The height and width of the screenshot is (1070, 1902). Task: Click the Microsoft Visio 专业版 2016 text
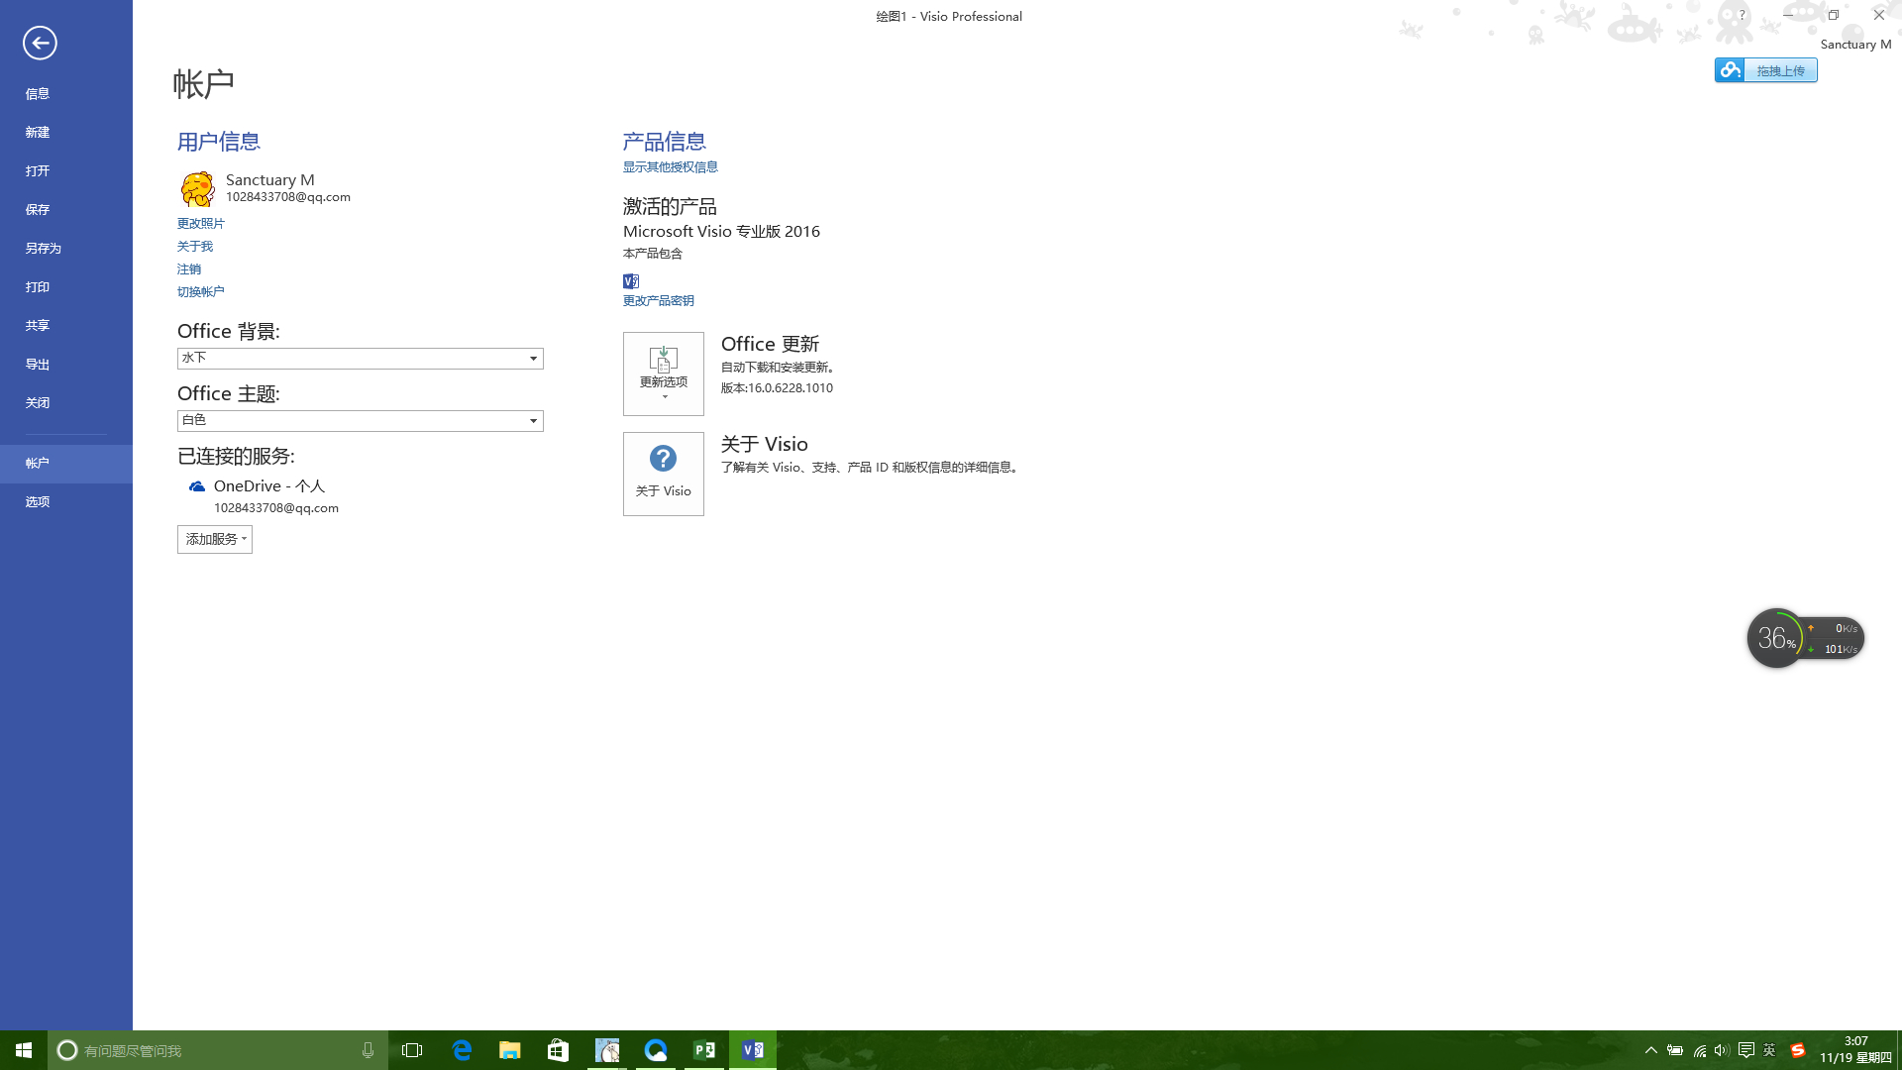tap(721, 232)
